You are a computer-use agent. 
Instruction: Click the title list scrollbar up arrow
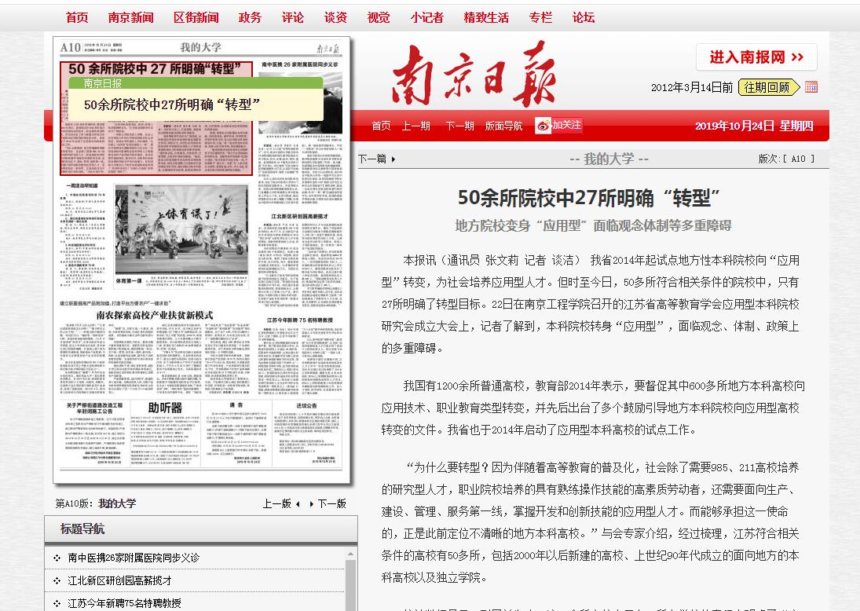point(351,554)
